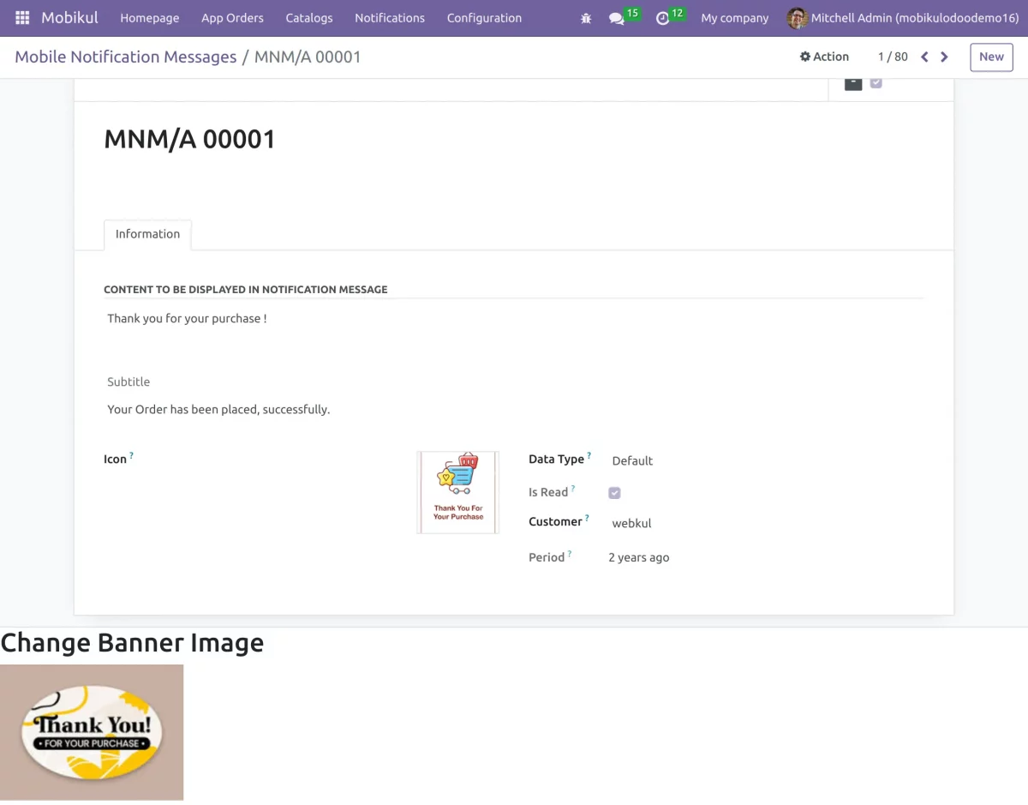Click the 1 / 80 pager counter

[893, 57]
